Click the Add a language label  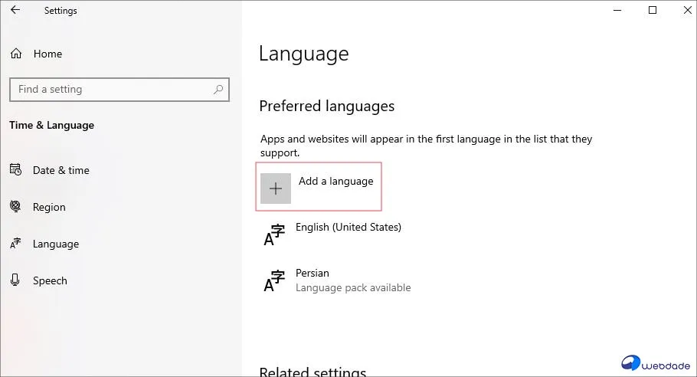tap(336, 182)
